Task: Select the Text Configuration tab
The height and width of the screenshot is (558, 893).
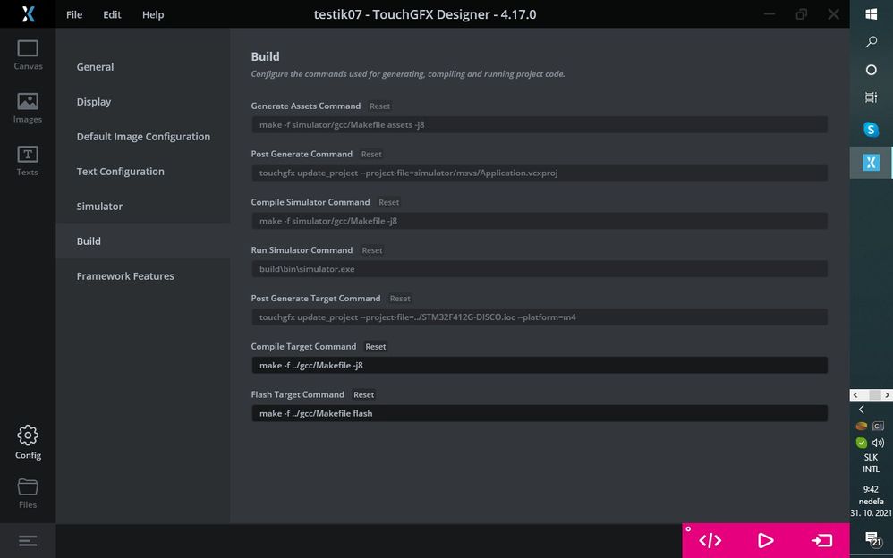Action: (x=143, y=171)
